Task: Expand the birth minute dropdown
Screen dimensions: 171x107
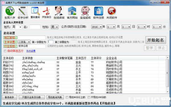Action: pos(160,27)
